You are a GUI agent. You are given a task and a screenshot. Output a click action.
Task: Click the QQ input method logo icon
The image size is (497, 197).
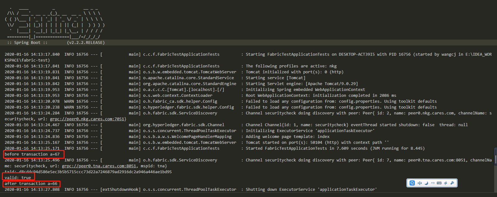[x=412, y=183]
